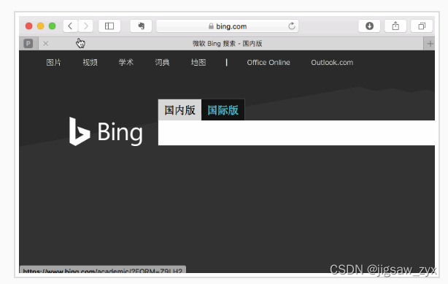Open the 学术 academic link
This screenshot has width=448, height=284.
[x=126, y=62]
